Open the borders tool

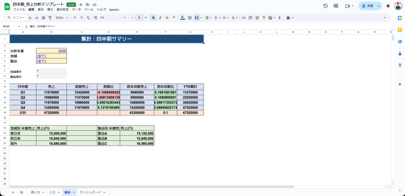190,18
